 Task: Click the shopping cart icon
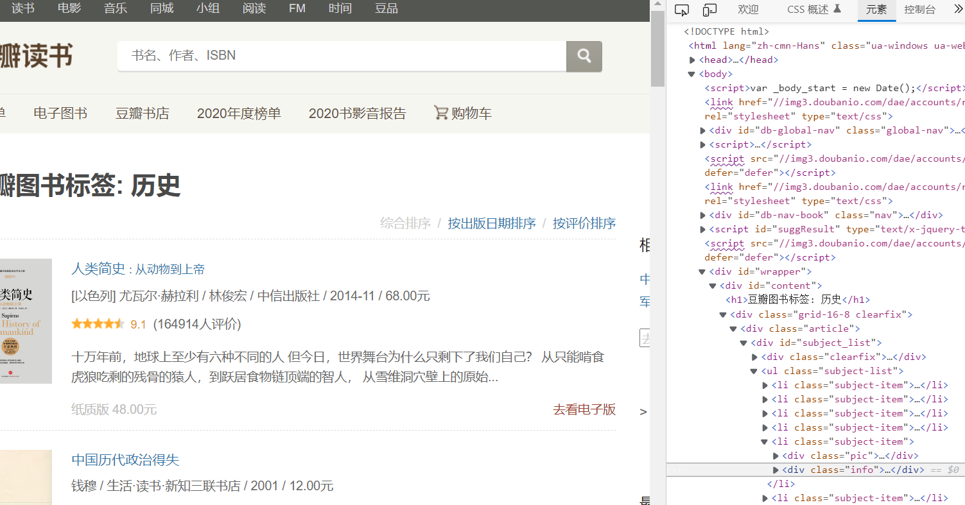coord(441,113)
